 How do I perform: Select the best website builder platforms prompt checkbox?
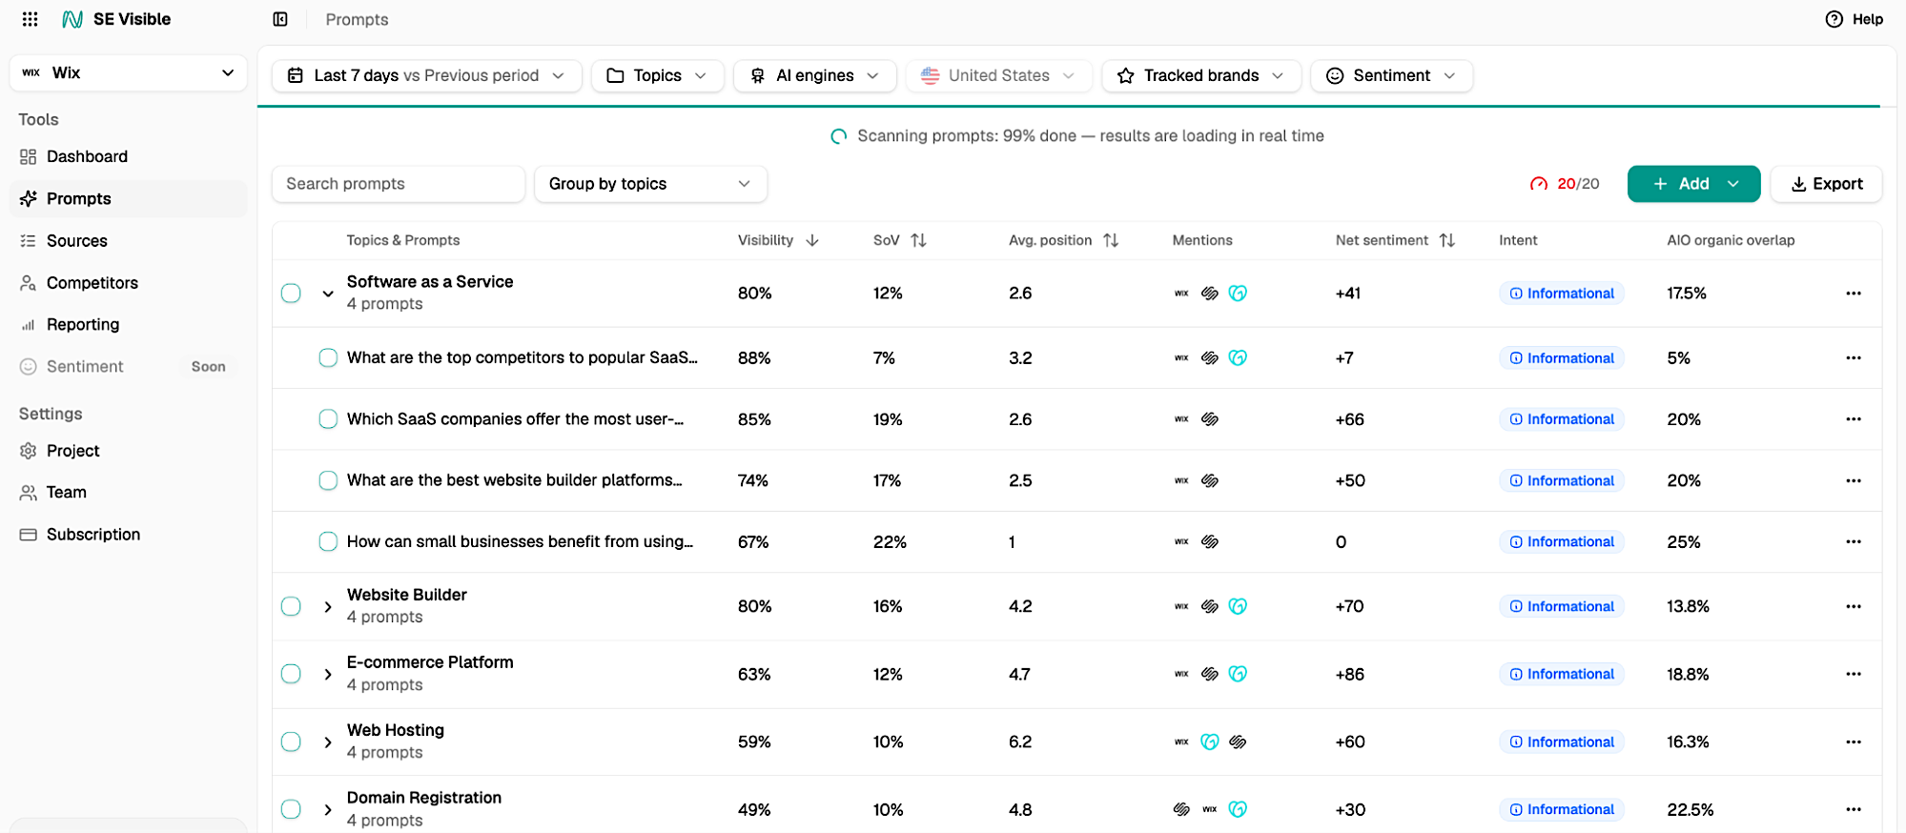(328, 480)
